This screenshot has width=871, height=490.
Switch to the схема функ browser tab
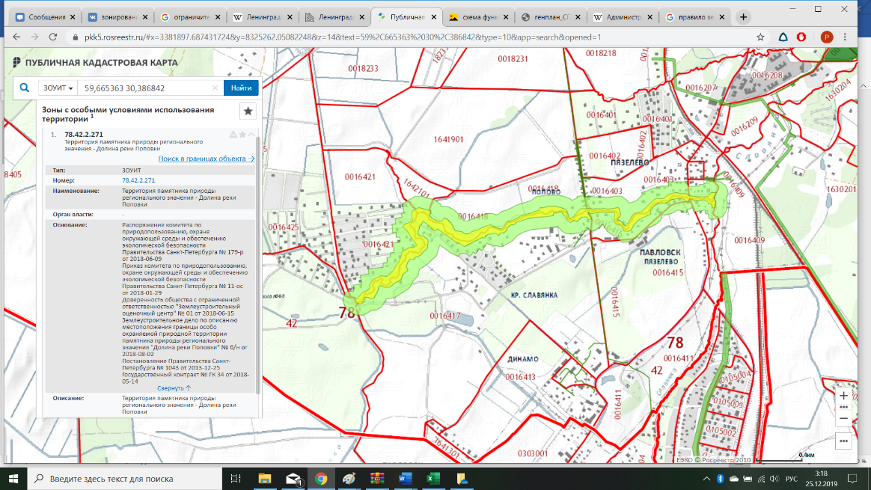pyautogui.click(x=479, y=17)
